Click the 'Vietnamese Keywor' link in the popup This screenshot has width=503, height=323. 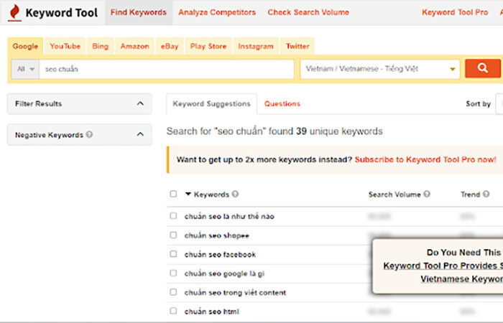point(461,278)
